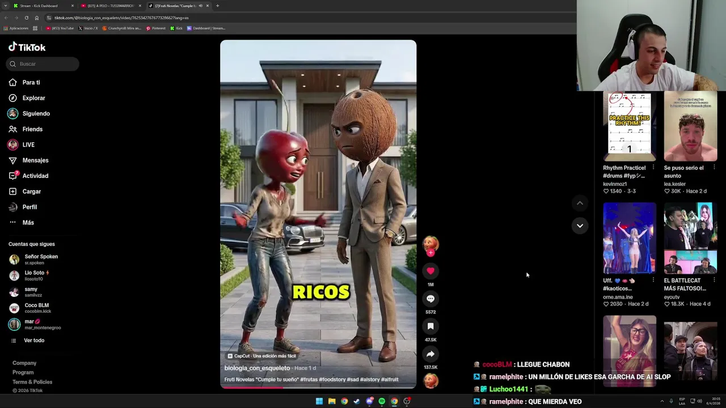Open Kick bookmark
Viewport: 726px width, 408px height.
[x=177, y=28]
